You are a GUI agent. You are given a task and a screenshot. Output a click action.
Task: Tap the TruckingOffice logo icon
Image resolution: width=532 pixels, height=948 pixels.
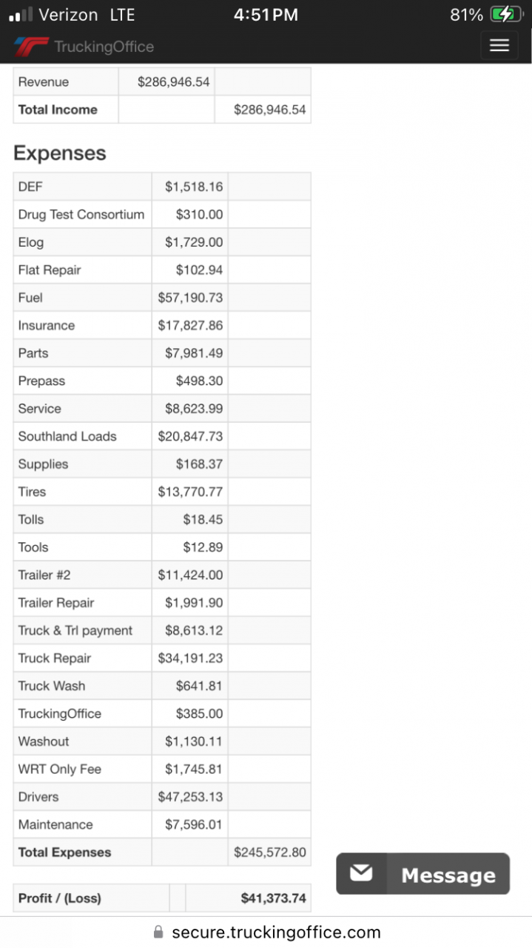30,47
